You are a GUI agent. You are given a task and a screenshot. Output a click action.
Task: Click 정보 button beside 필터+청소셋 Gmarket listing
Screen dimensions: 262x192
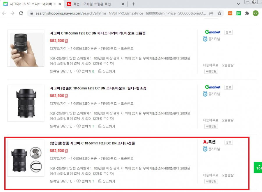tap(228, 87)
